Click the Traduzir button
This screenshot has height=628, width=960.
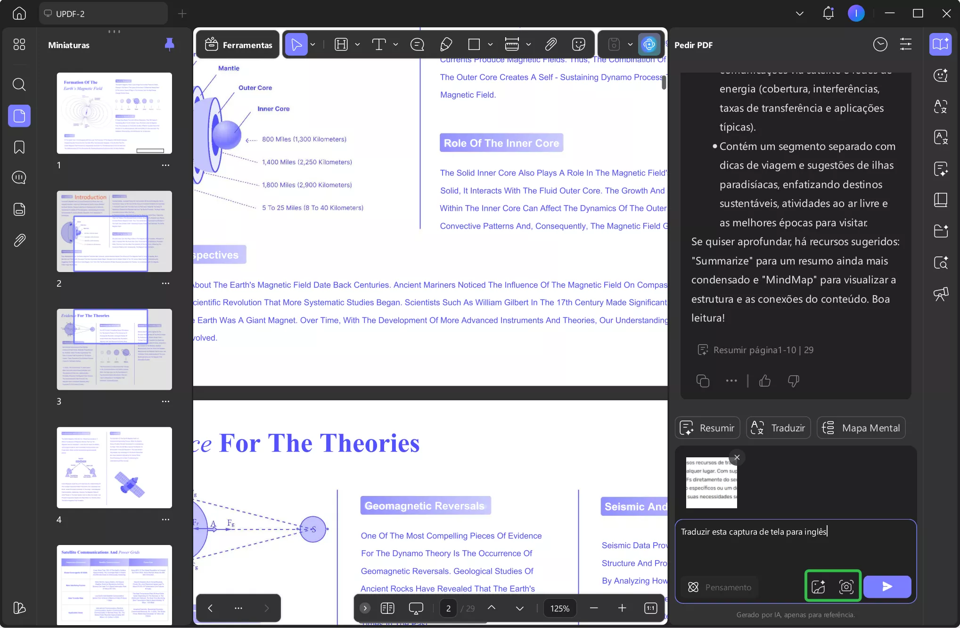pos(778,428)
